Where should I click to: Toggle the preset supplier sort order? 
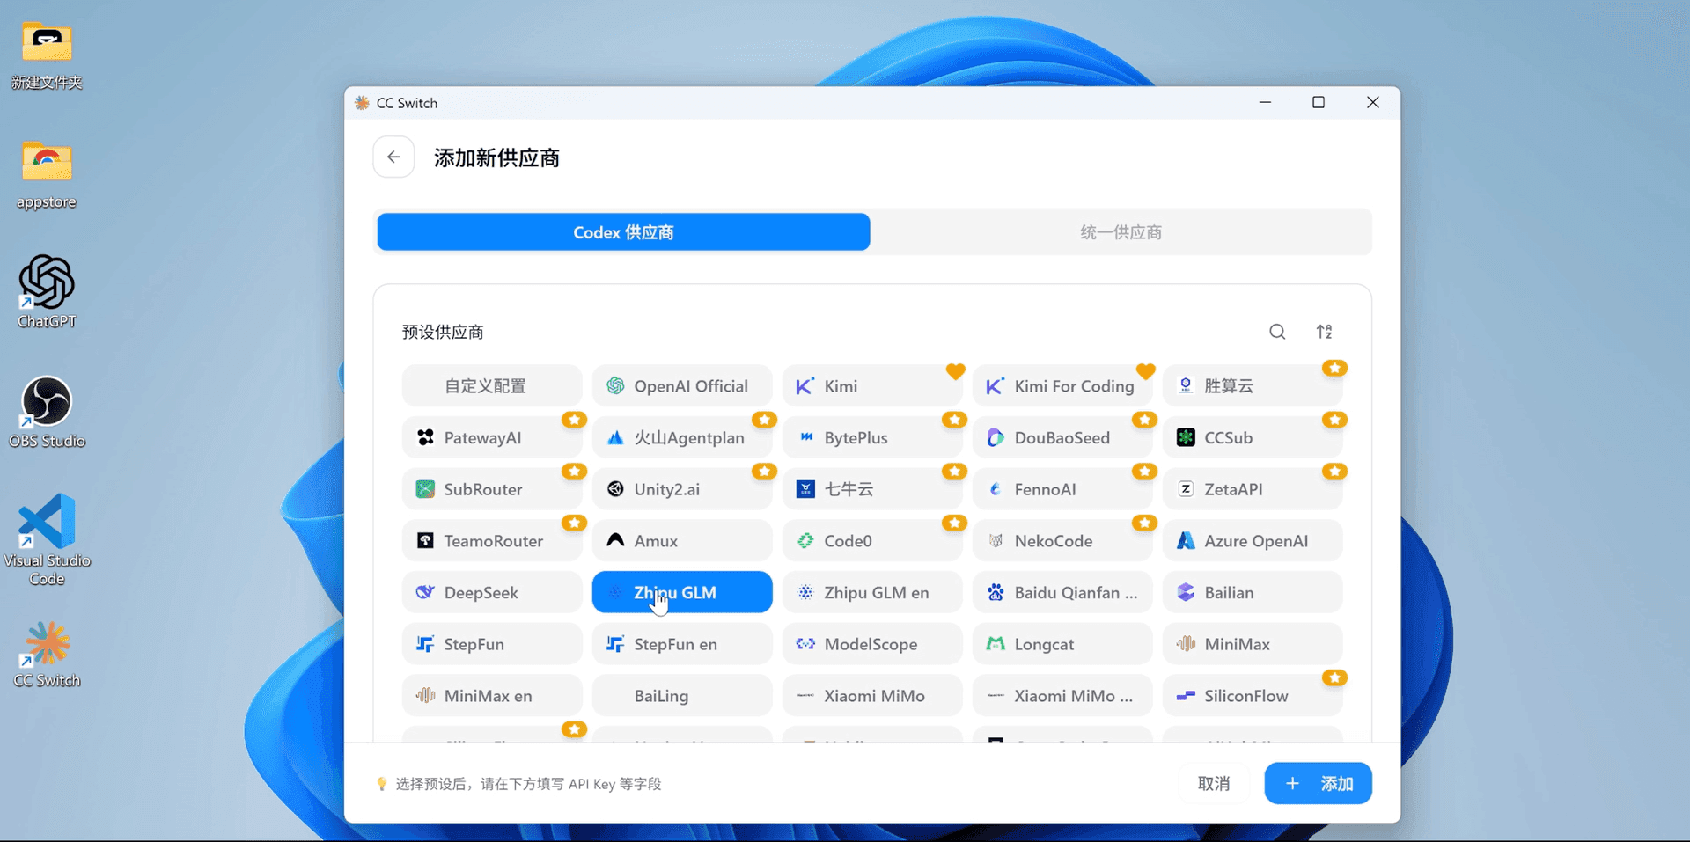[1324, 332]
